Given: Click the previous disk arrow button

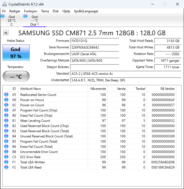Looking at the screenshot, I should (6, 33).
